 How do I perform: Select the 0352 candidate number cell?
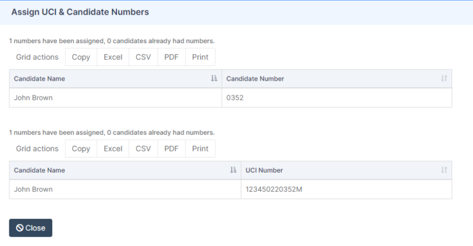coord(336,98)
